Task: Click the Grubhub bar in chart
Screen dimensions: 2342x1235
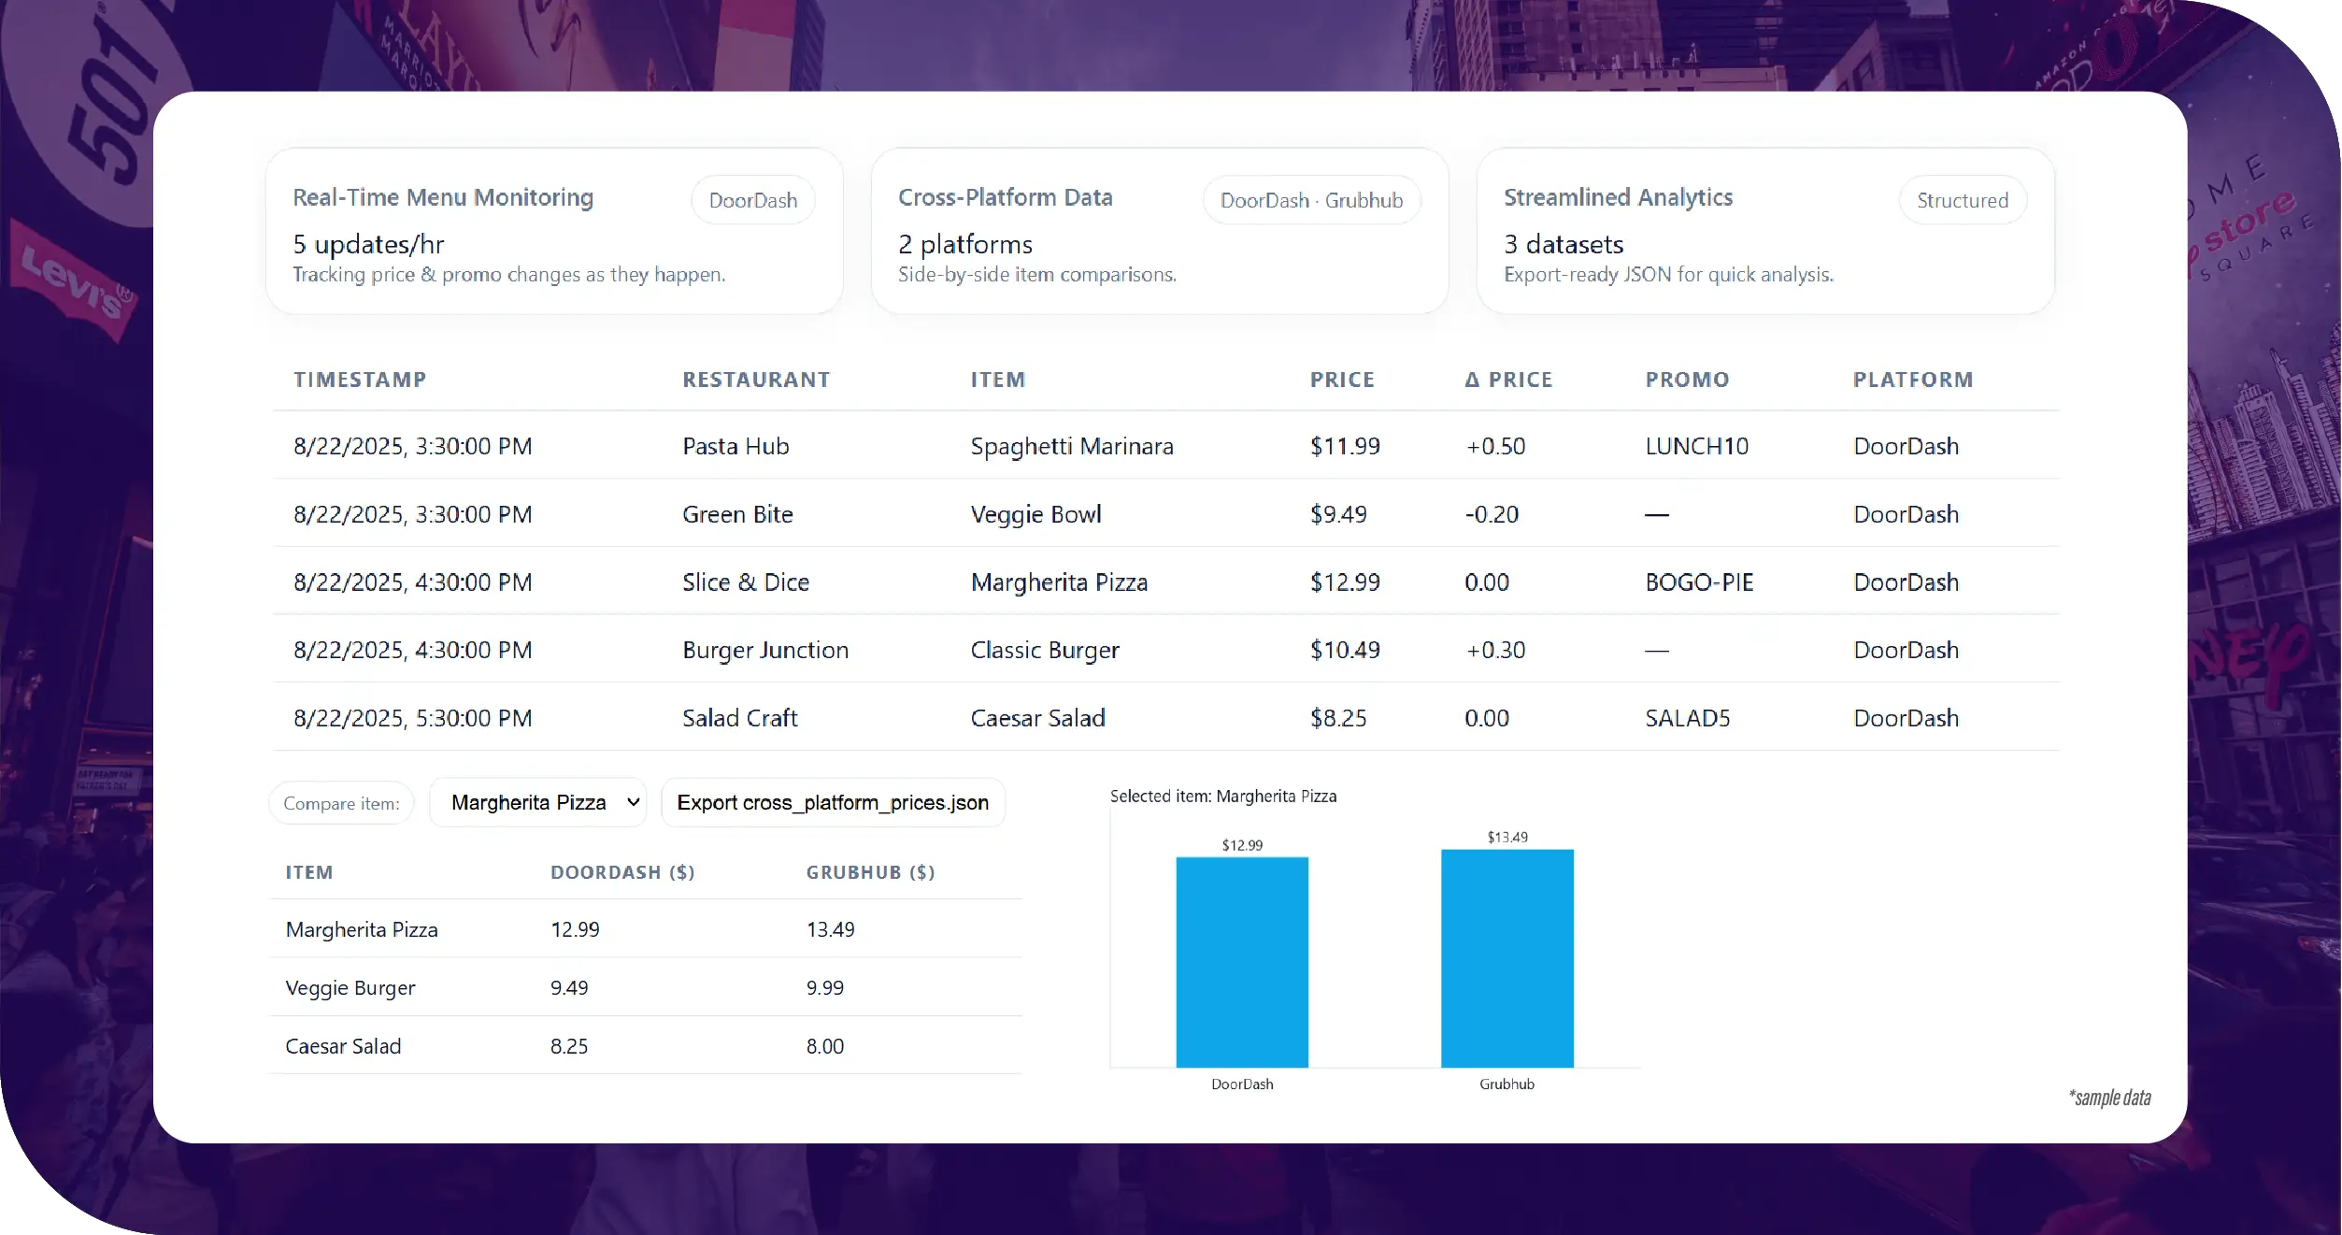Action: click(1507, 957)
